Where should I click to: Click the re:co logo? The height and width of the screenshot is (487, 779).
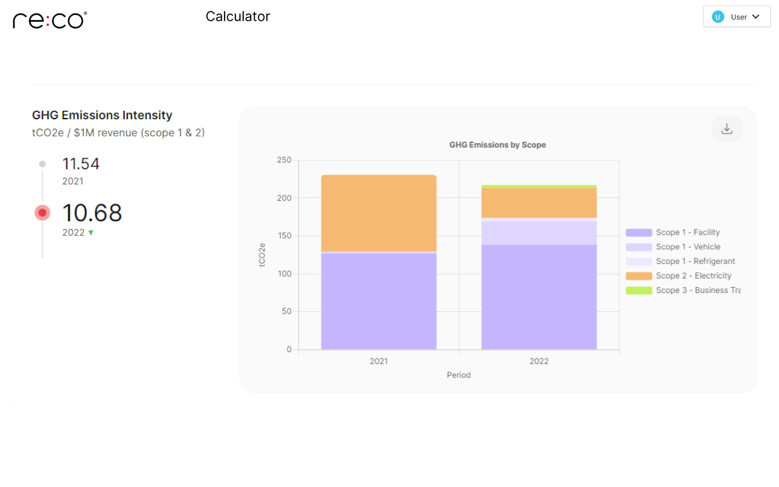click(x=49, y=20)
